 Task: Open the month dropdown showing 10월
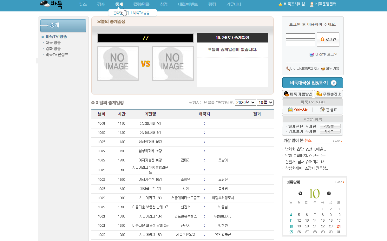265,102
